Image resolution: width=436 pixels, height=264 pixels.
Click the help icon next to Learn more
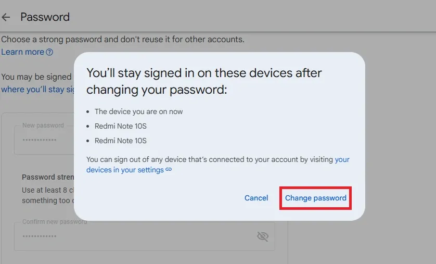click(49, 52)
